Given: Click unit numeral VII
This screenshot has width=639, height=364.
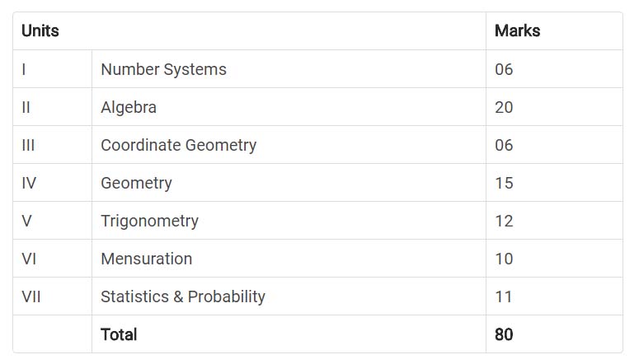Looking at the screenshot, I should point(31,296).
